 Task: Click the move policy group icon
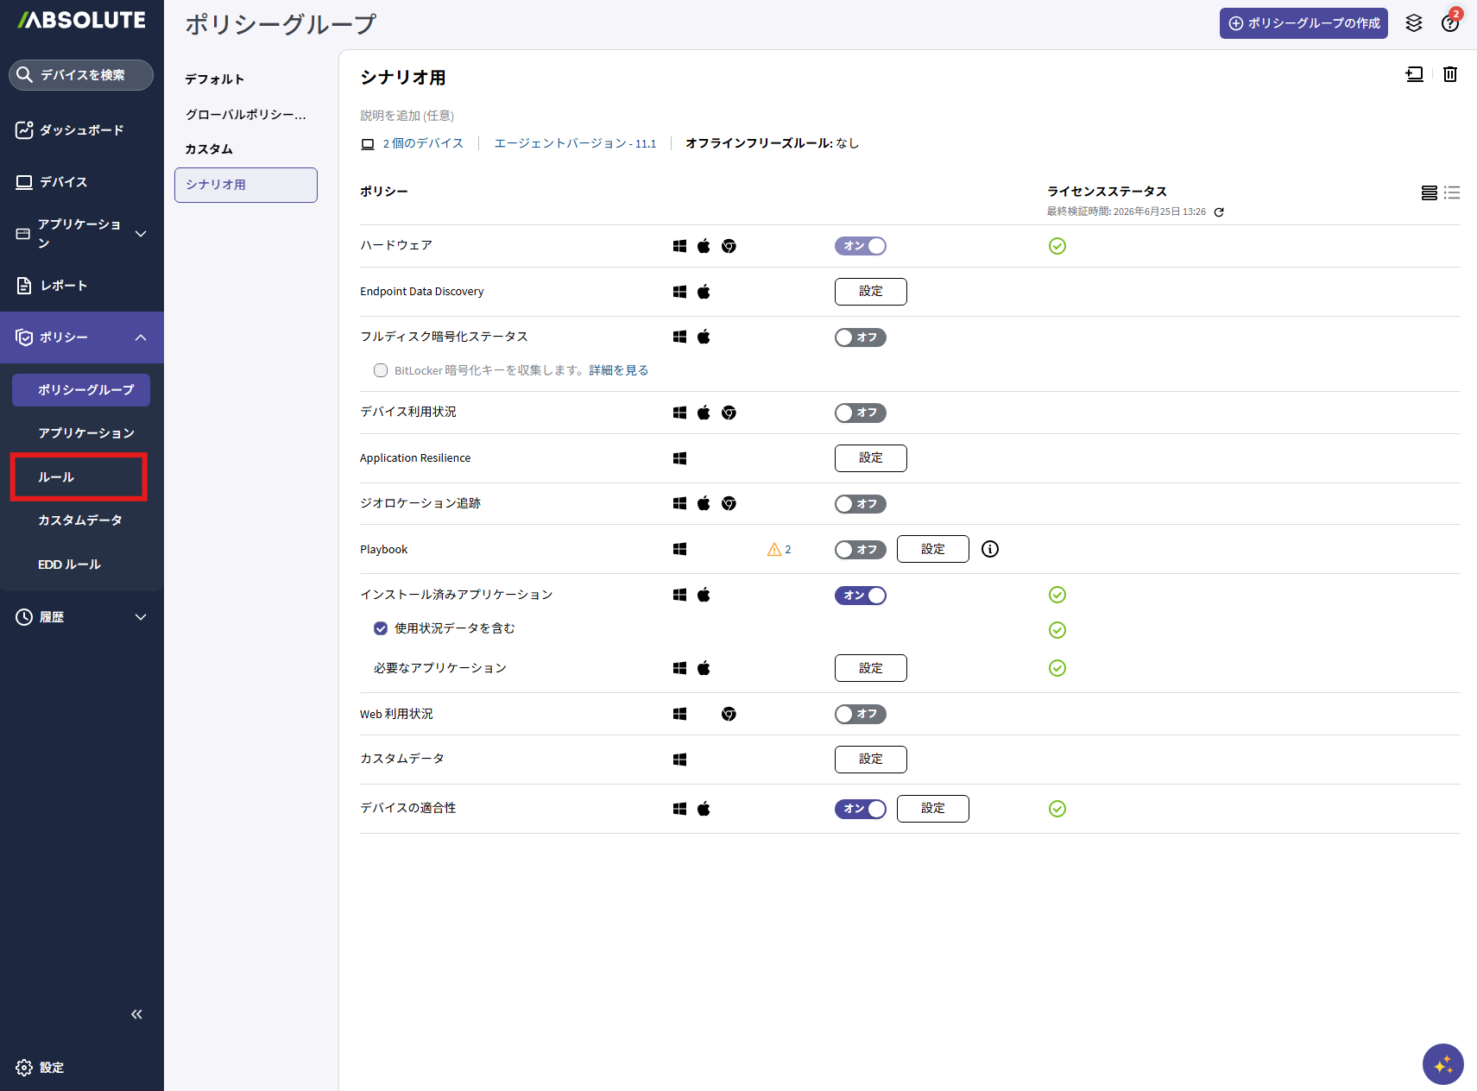(x=1414, y=74)
